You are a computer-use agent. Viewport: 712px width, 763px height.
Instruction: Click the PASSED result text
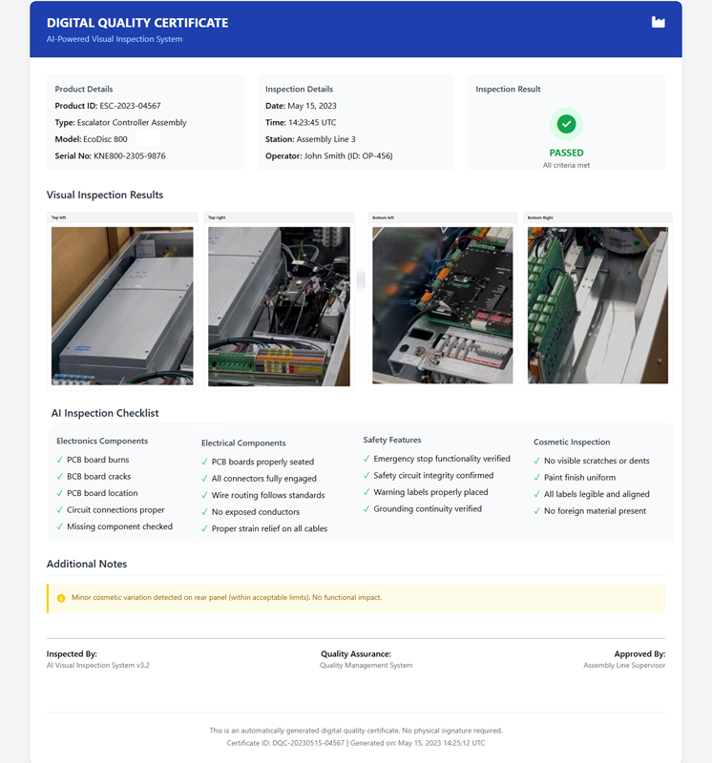coord(566,153)
